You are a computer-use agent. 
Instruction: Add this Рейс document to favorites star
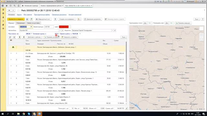(18, 10)
